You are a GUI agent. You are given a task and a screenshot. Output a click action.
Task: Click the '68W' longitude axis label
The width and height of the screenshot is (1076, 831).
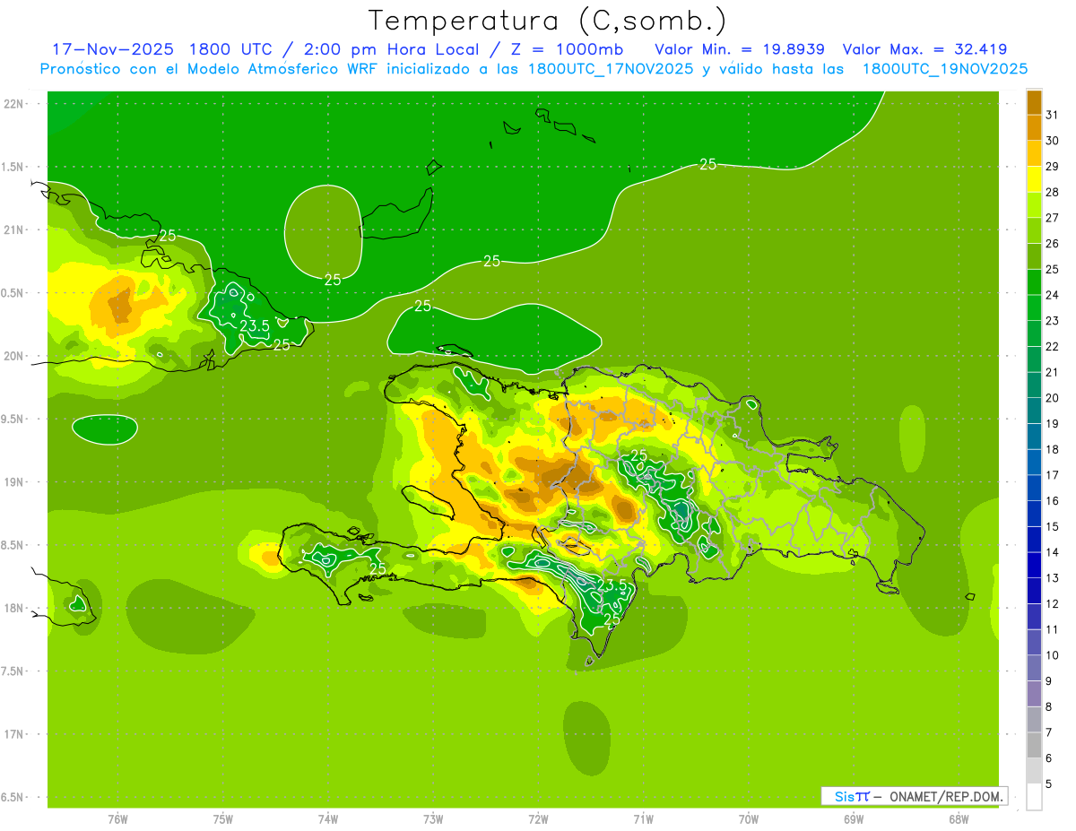tap(958, 819)
